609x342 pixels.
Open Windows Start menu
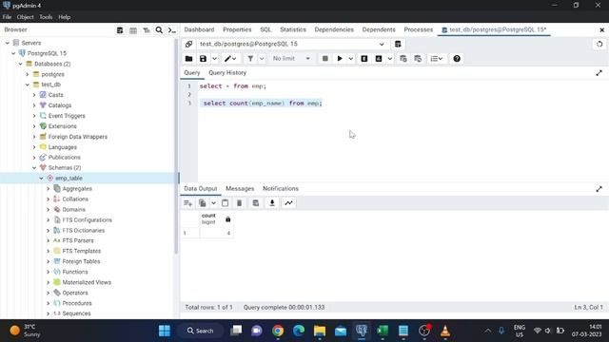point(165,331)
